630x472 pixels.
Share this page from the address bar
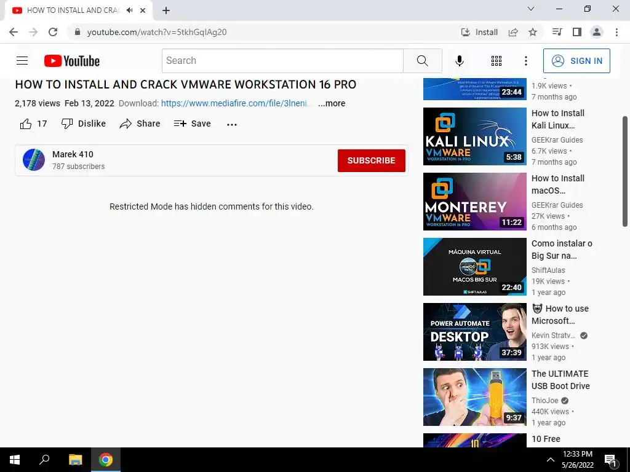coord(513,32)
